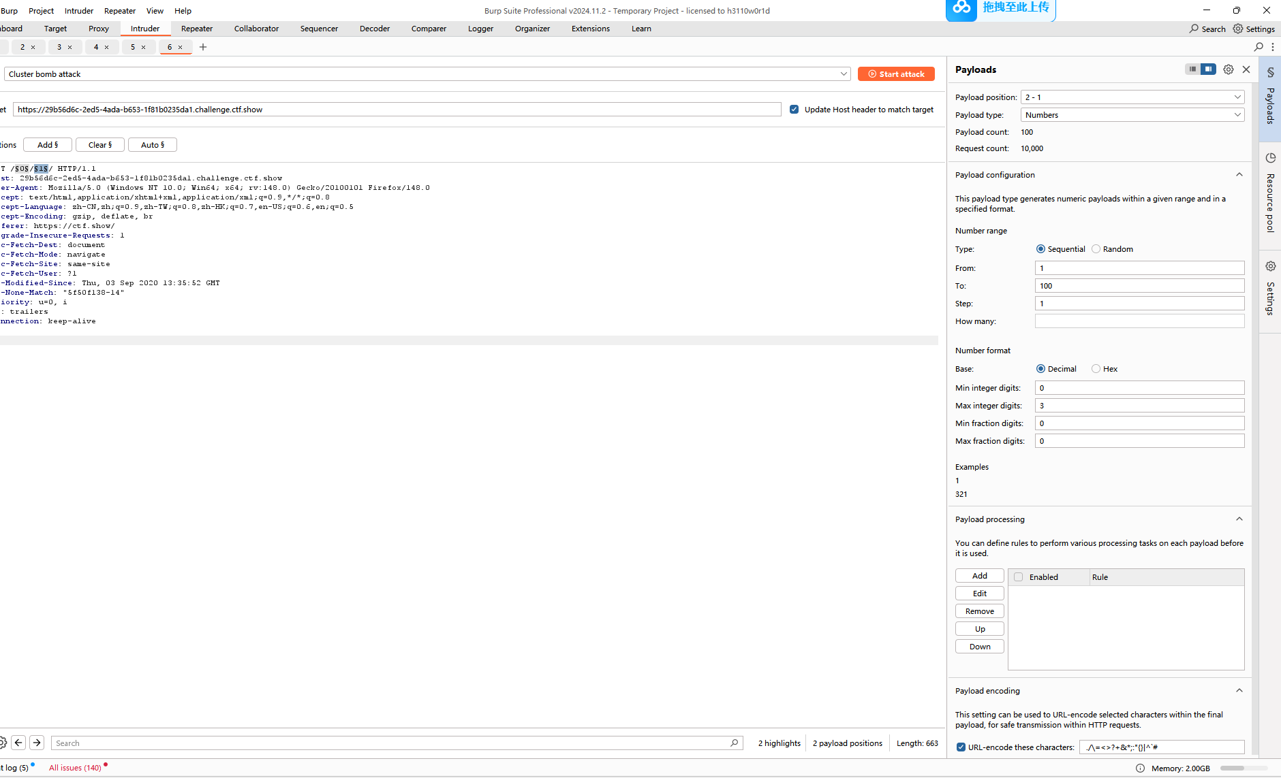The image size is (1281, 778).
Task: Click the Max integer digits field
Action: pos(1139,406)
